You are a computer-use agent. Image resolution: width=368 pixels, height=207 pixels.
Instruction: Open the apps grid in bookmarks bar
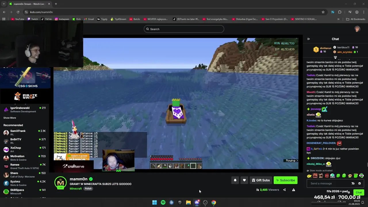point(4,19)
